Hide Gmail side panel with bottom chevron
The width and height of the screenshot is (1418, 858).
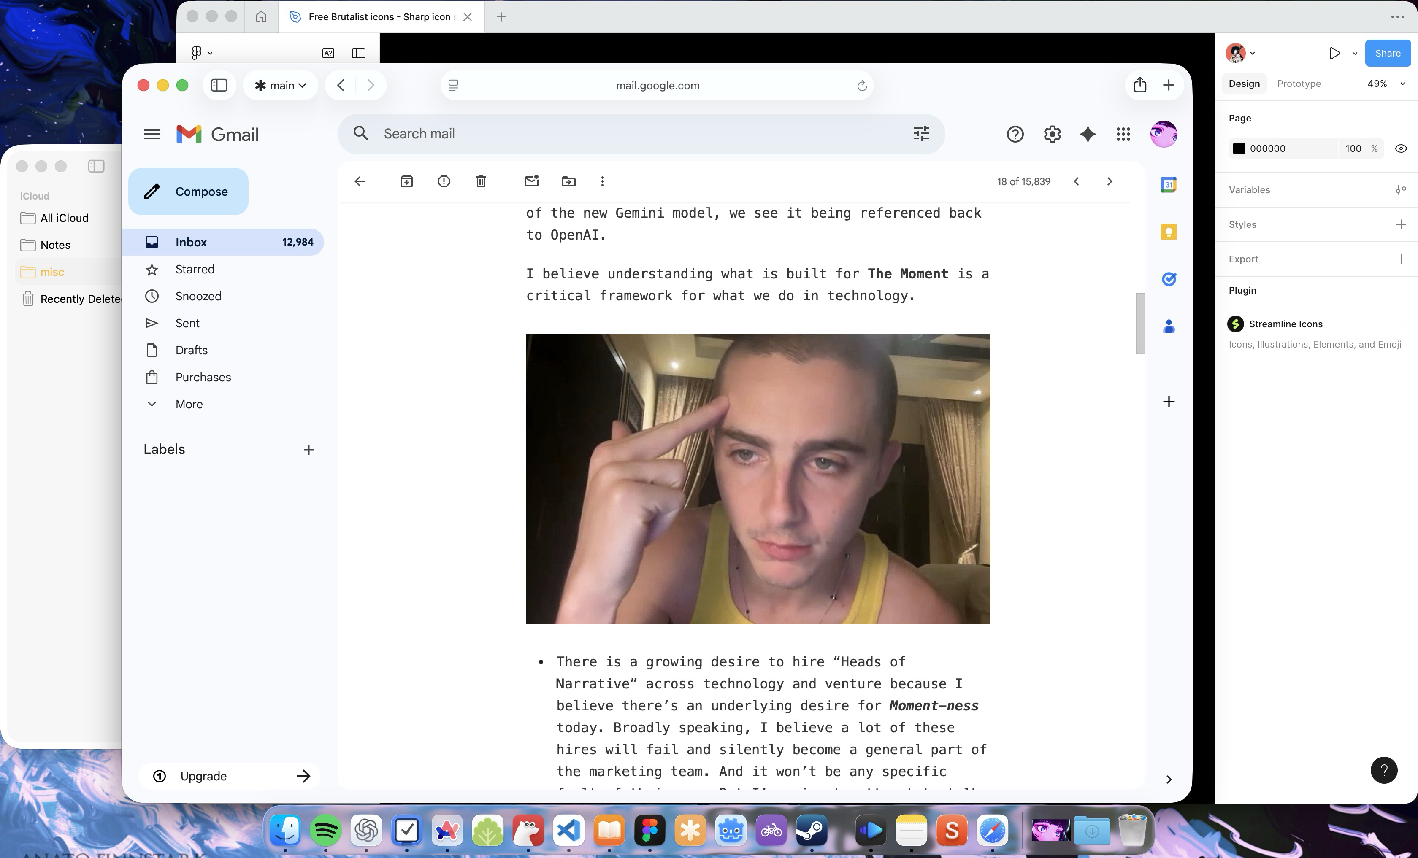tap(1169, 779)
